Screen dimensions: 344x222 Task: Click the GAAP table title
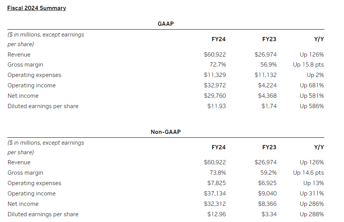tap(166, 23)
